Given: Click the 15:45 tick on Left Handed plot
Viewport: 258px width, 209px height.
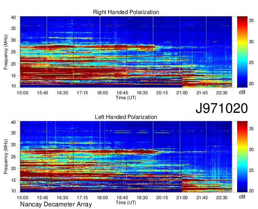Looking at the screenshot, I should [x=42, y=198].
